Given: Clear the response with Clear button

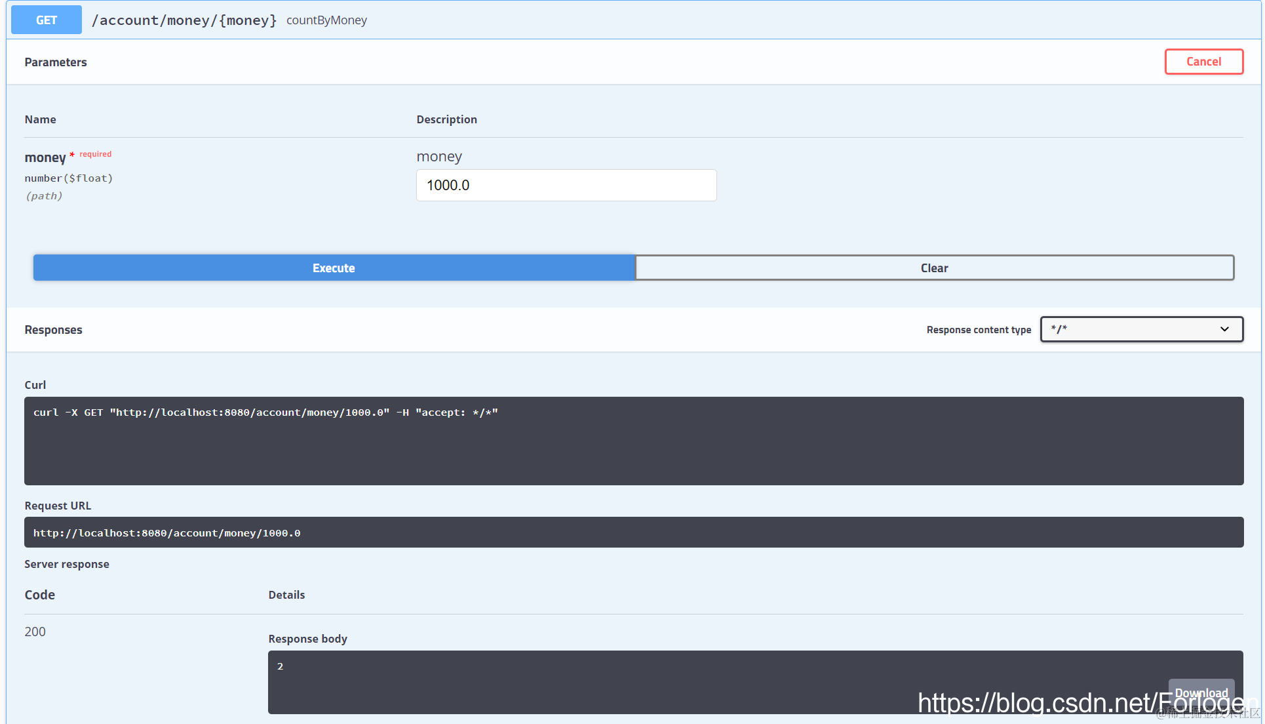Looking at the screenshot, I should (934, 268).
